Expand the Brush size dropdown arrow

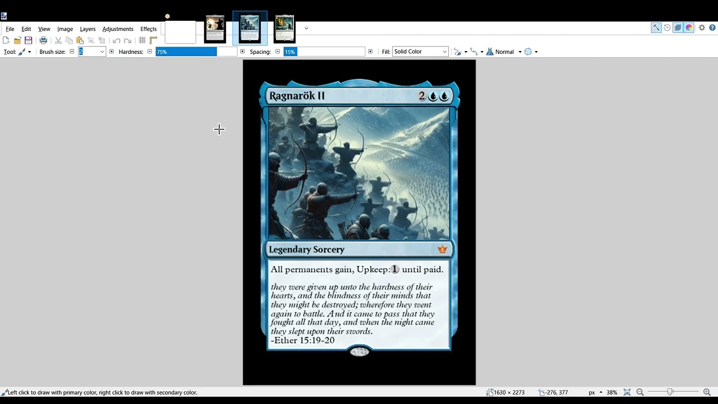[102, 52]
